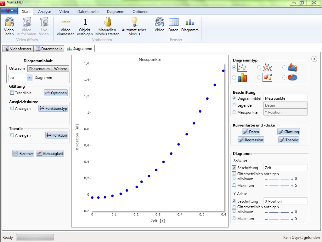Open the Daten window icon
The width and height of the screenshot is (322, 242).
pos(173,22)
